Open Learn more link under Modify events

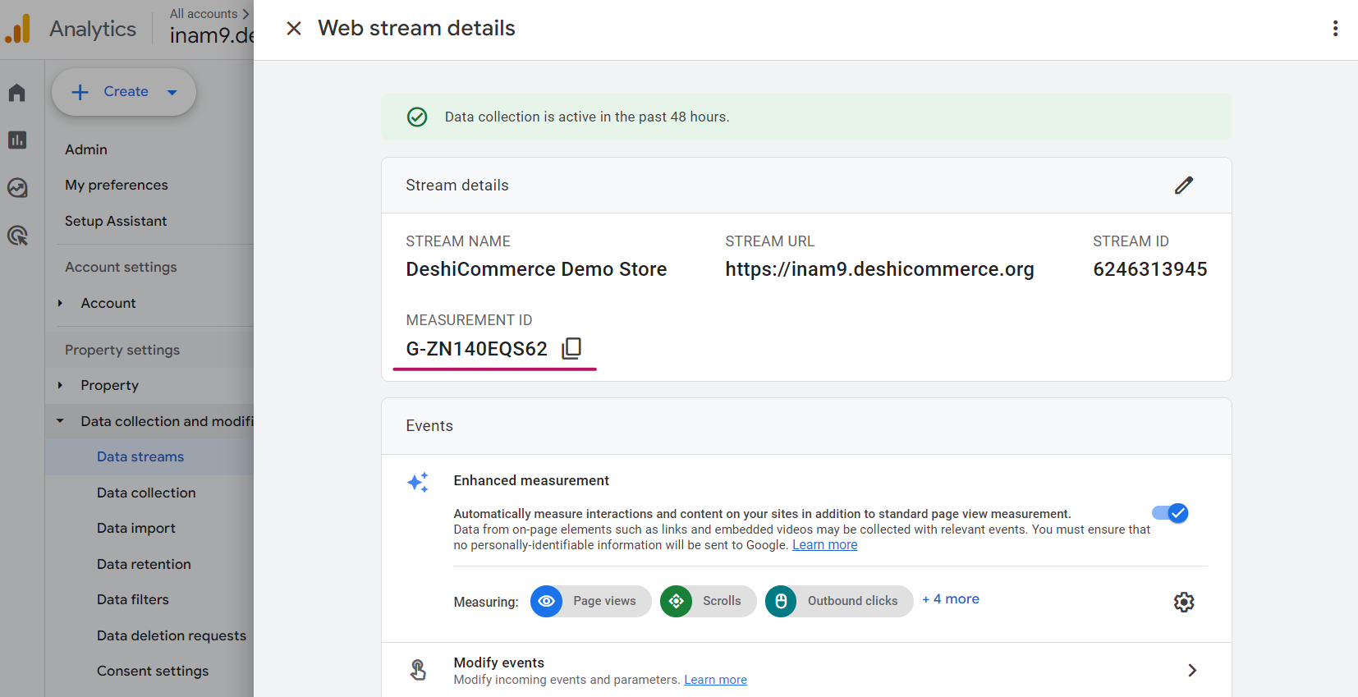coord(715,680)
